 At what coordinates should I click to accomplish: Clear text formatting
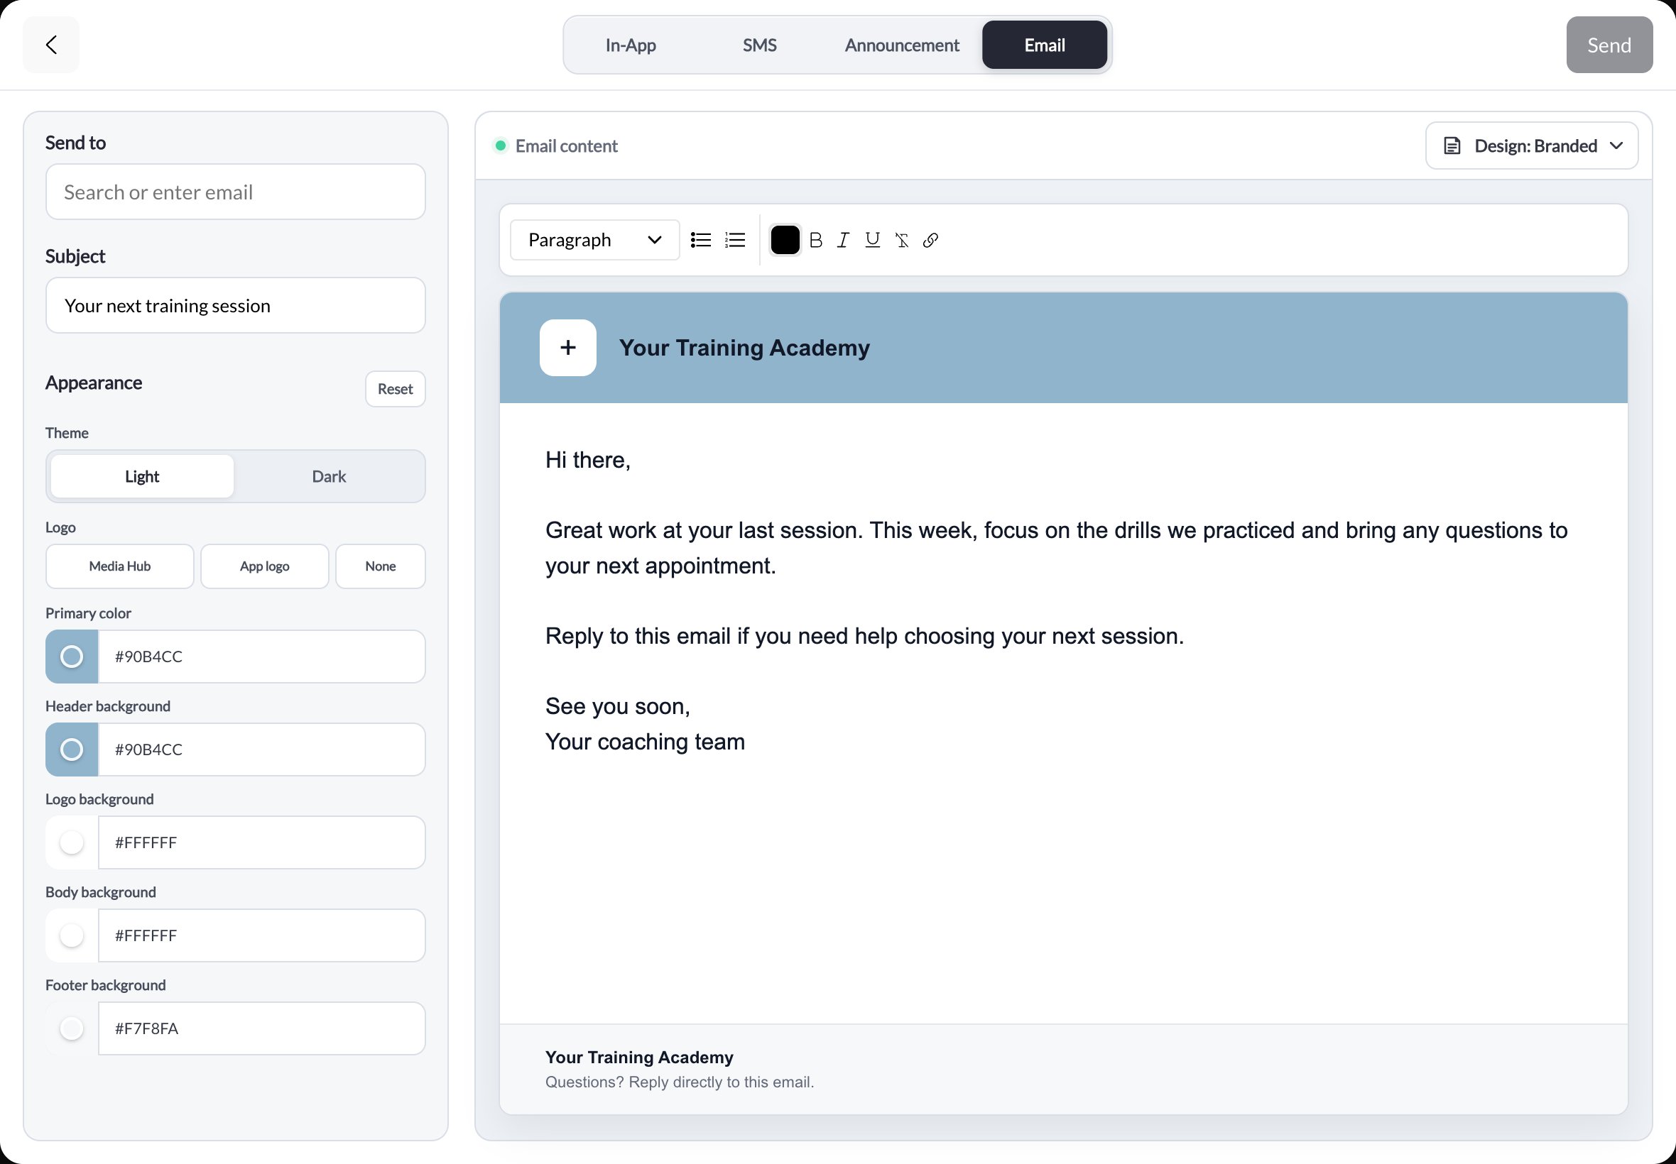click(x=902, y=240)
